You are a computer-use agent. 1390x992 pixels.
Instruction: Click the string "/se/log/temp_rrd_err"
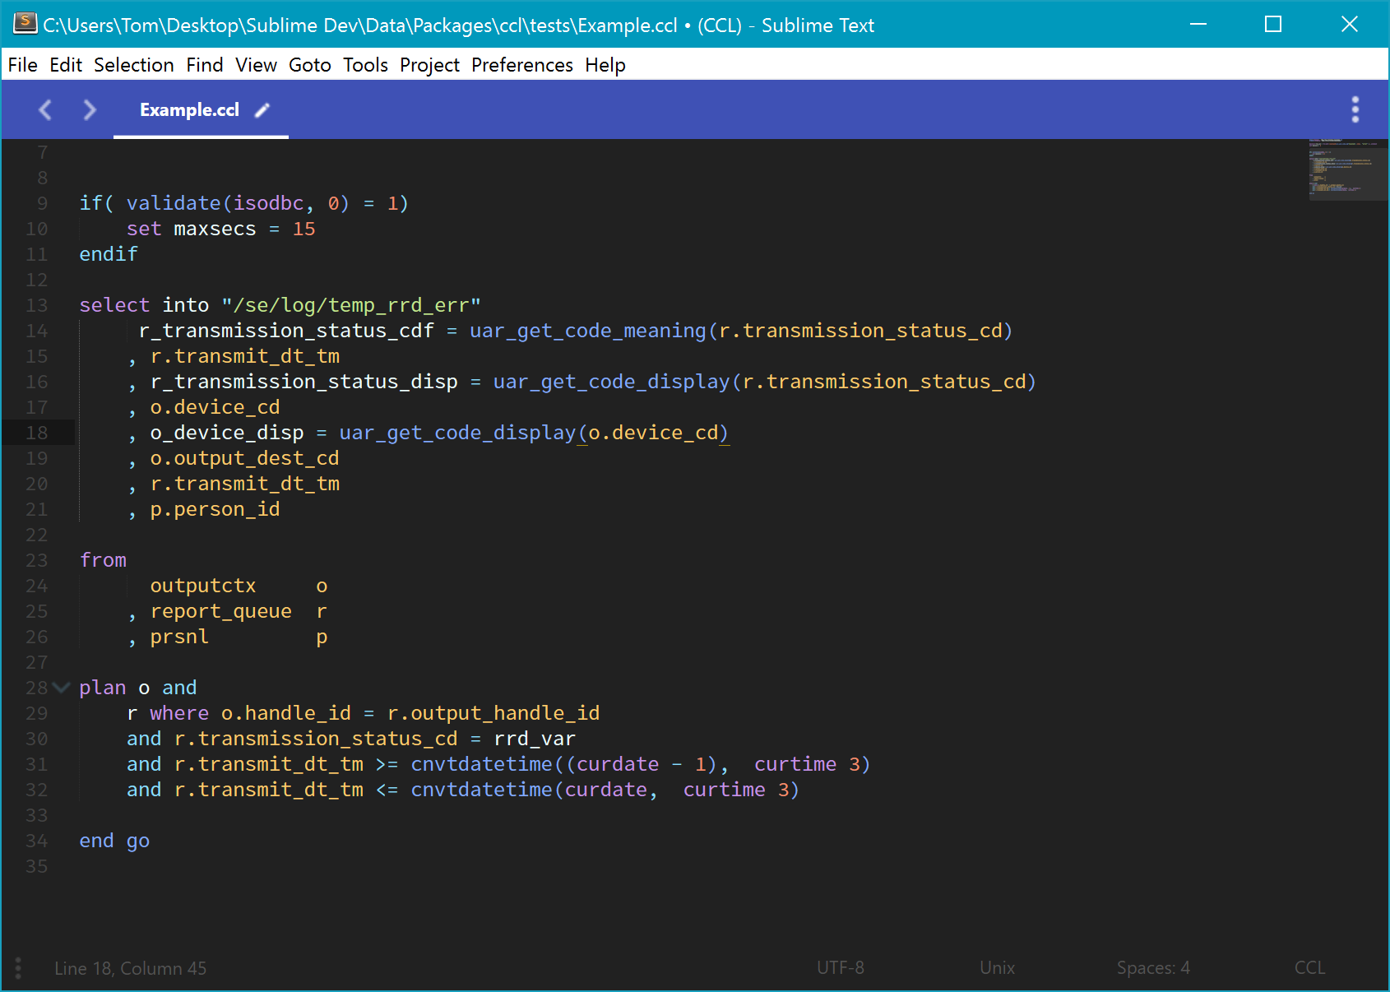[x=351, y=305]
